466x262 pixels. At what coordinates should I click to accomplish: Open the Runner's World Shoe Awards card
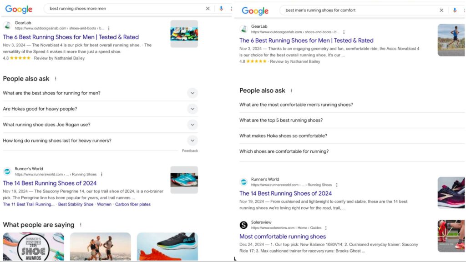[33, 247]
